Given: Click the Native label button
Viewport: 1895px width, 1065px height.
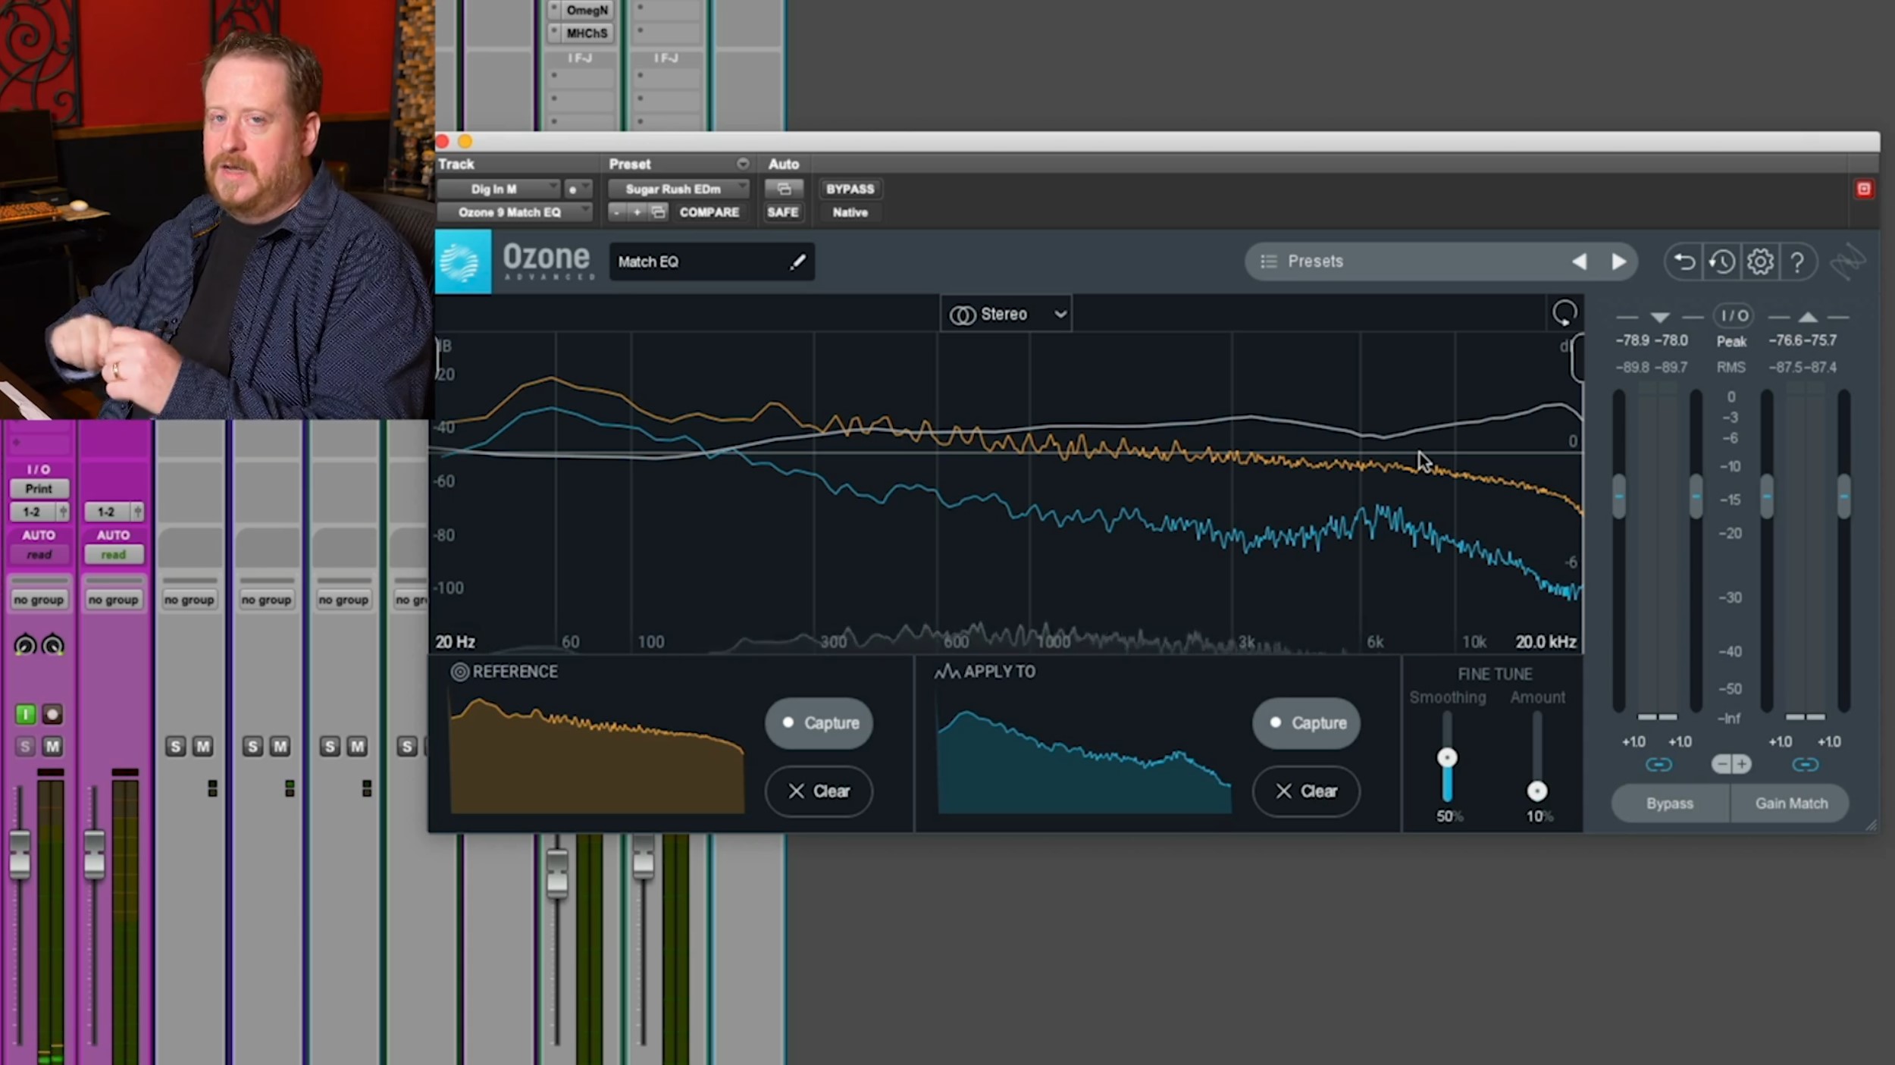Looking at the screenshot, I should pos(850,212).
